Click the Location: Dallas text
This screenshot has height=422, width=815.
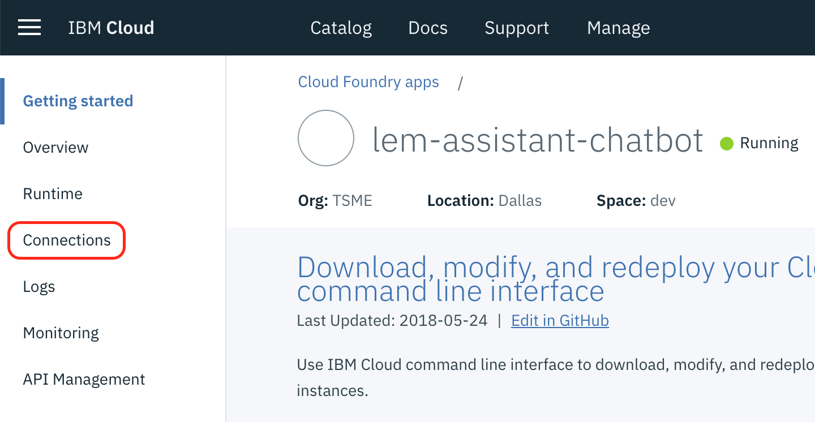click(484, 201)
